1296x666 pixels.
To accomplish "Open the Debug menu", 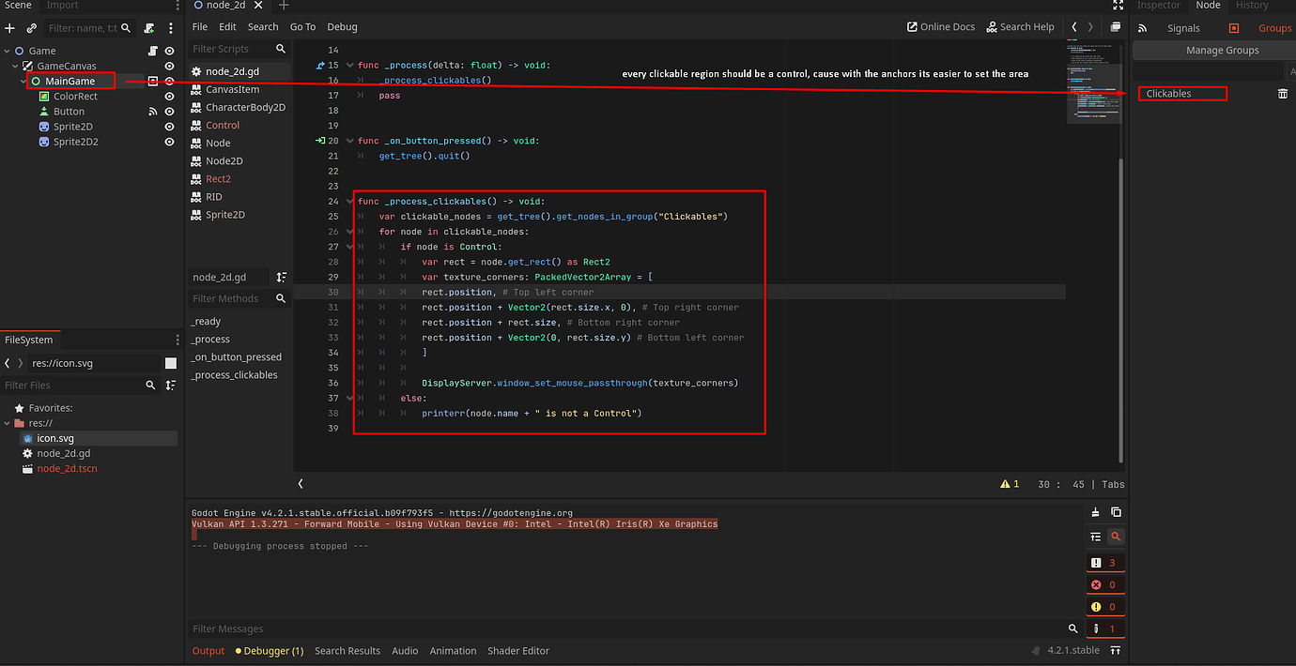I will (342, 26).
